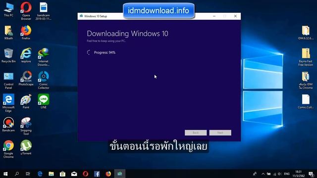Minimize the Windows 10 Setup window
The image size is (317, 178).
point(214,16)
